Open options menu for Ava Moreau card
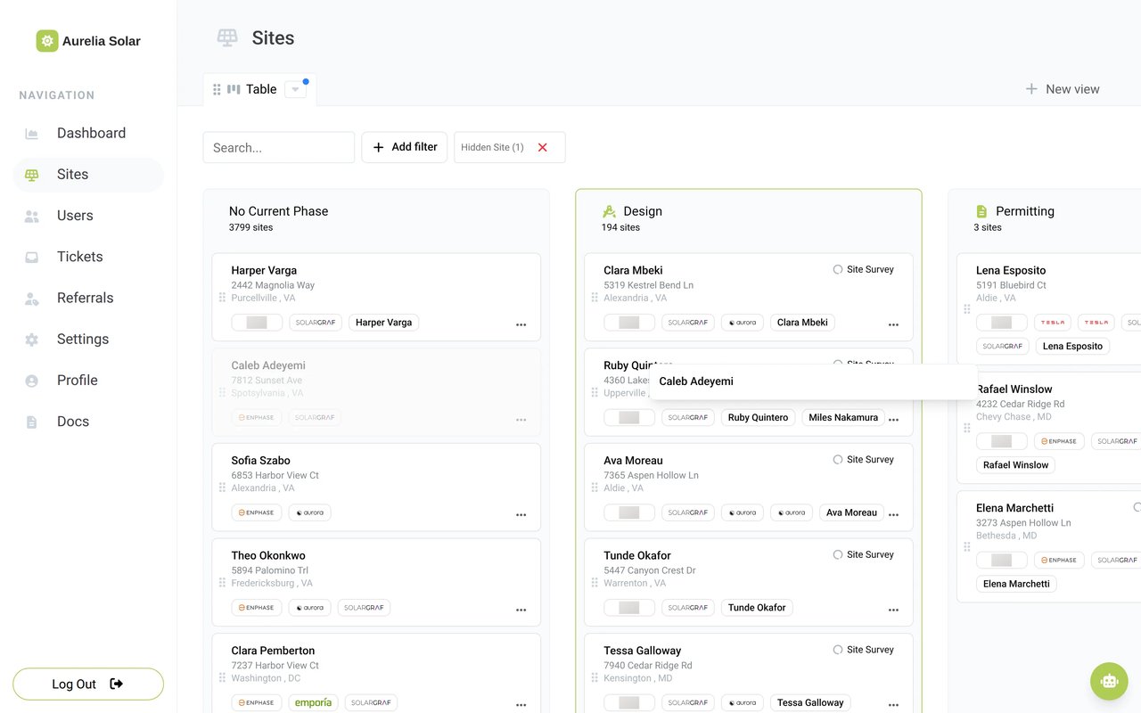The height and width of the screenshot is (713, 1141). click(x=894, y=515)
